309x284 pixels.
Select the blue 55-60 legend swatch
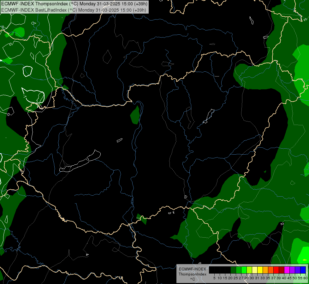tap(303, 270)
